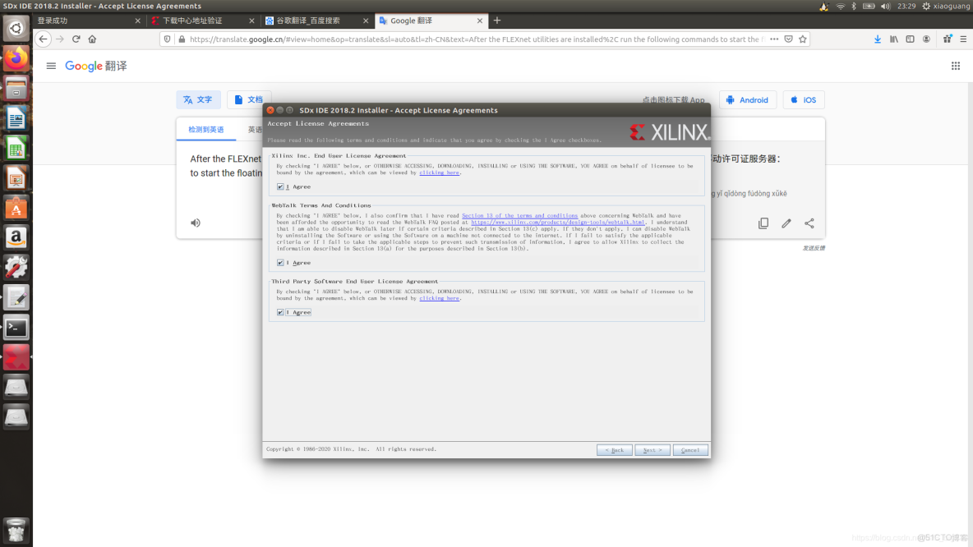Toggle I Agree for Xilinx EULA

280,186
